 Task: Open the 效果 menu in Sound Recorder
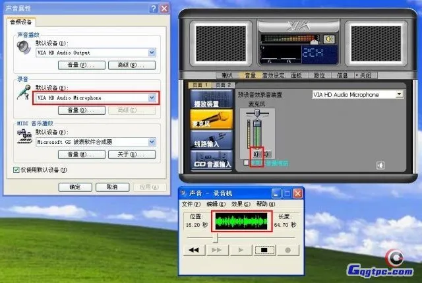click(x=241, y=204)
